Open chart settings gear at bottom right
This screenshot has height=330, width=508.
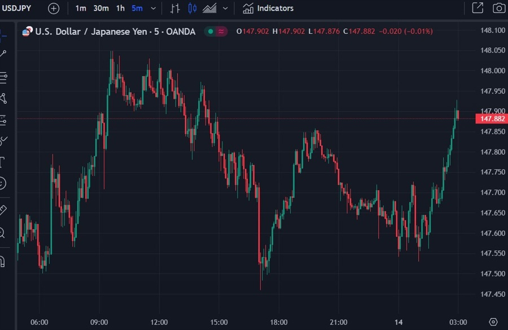[493, 322]
